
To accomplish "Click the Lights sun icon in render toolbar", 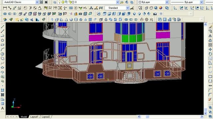I will 17,20.
